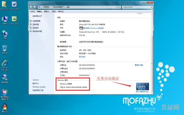Click the scrollbar down arrow
The height and width of the screenshot is (115, 184).
point(152,93)
